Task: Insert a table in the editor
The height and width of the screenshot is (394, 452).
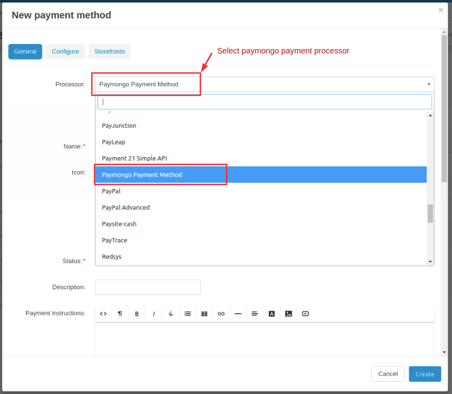Action: (204, 314)
